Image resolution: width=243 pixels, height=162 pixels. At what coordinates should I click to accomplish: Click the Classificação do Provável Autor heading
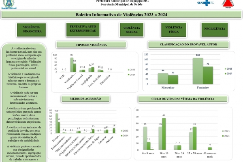click(189, 45)
